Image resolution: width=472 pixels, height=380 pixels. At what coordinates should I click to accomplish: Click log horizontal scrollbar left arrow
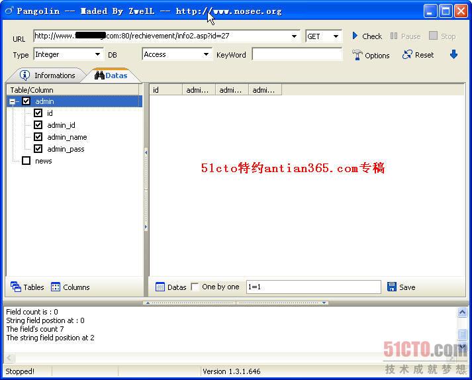9,357
